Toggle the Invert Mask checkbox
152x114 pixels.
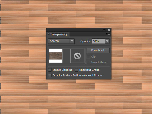[x=88, y=62]
